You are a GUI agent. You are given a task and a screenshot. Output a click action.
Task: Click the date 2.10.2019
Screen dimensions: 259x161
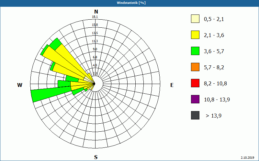click(x=247, y=158)
